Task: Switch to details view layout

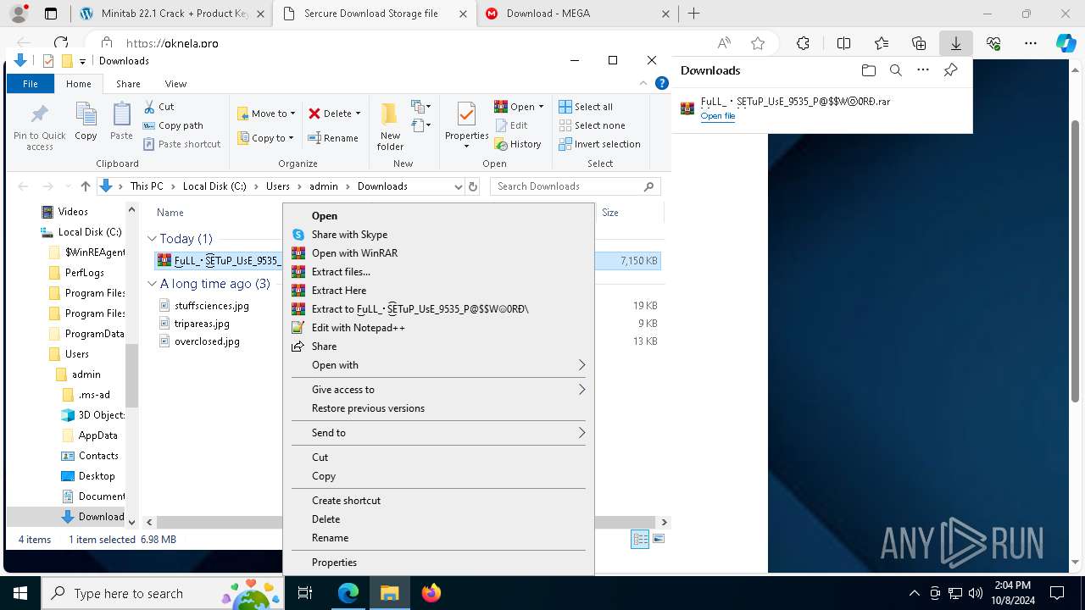Action: click(x=640, y=539)
